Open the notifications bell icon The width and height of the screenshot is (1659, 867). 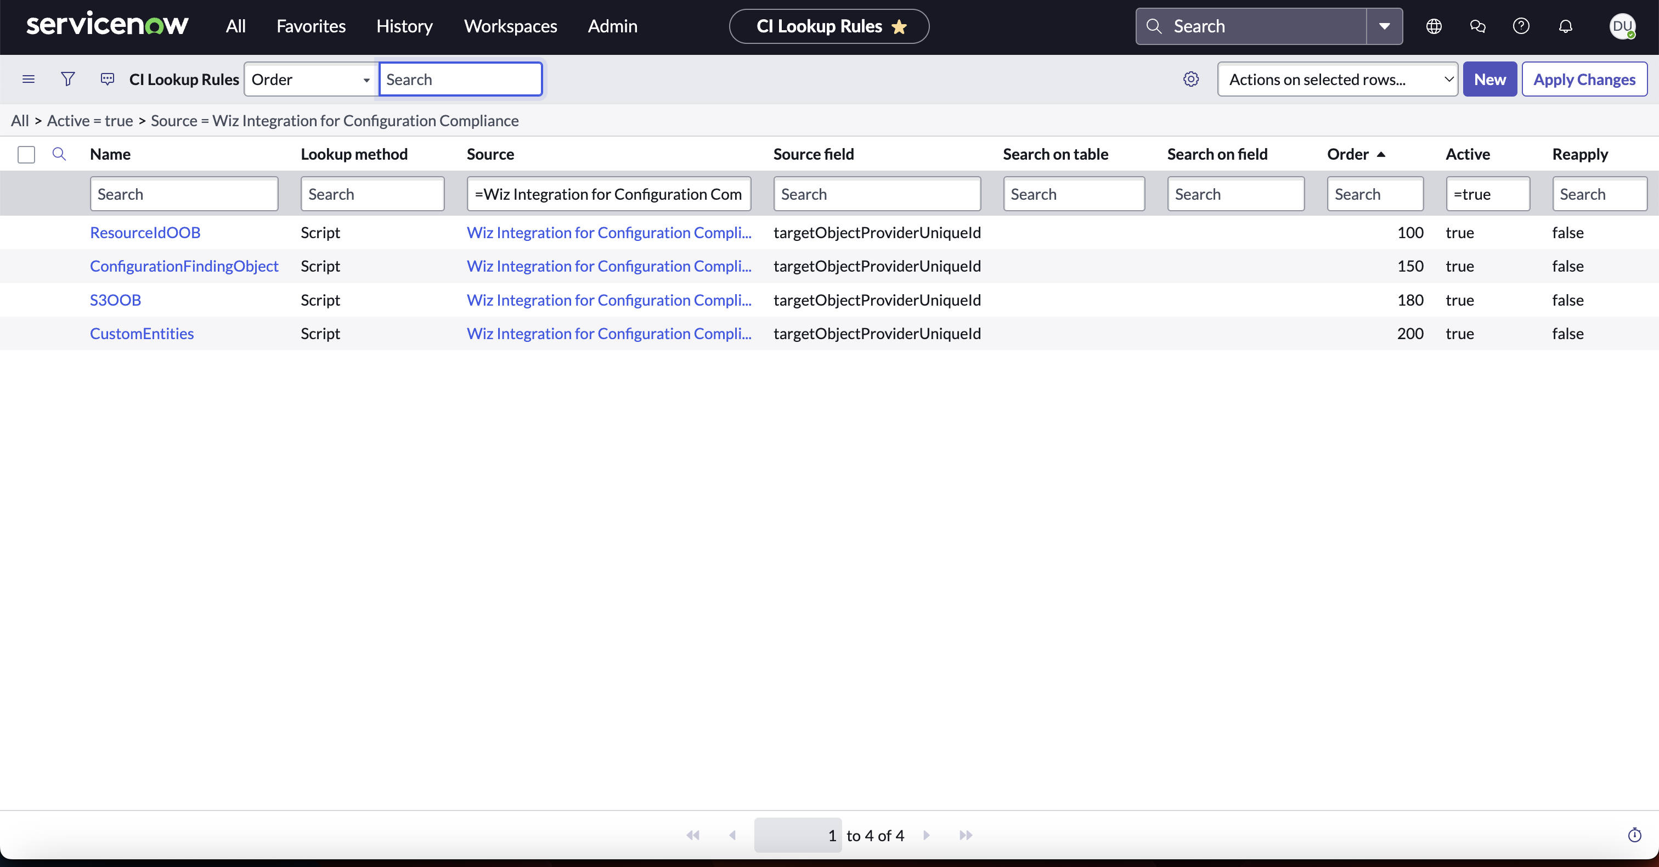coord(1565,26)
